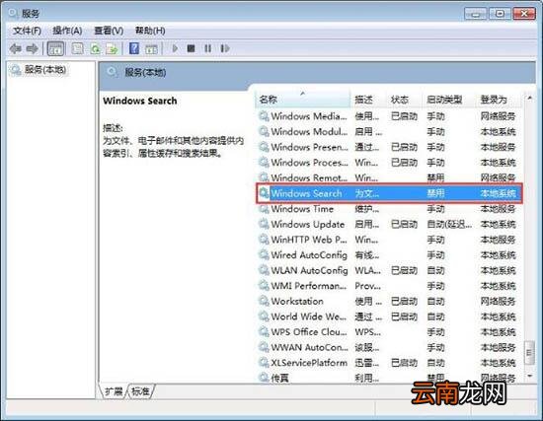The image size is (543, 421).
Task: Click gear icon of XLServicePlatform row
Action: pyautogui.click(x=264, y=363)
